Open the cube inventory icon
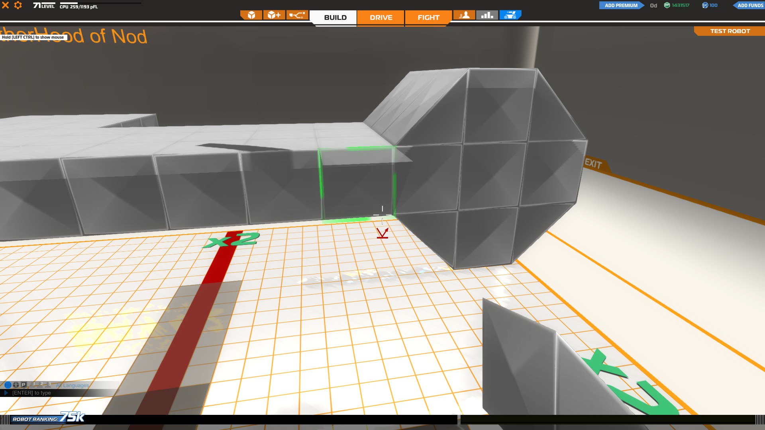This screenshot has width=765, height=430. (251, 15)
